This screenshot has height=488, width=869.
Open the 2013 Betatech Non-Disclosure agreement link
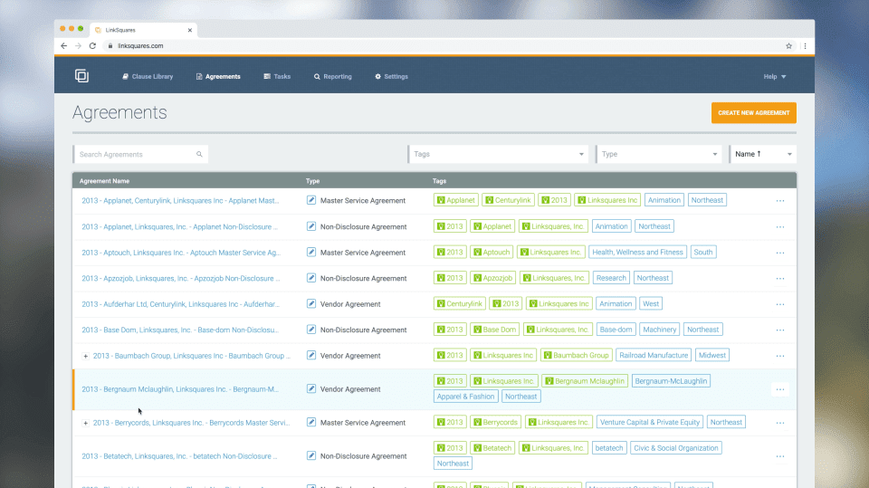[179, 456]
